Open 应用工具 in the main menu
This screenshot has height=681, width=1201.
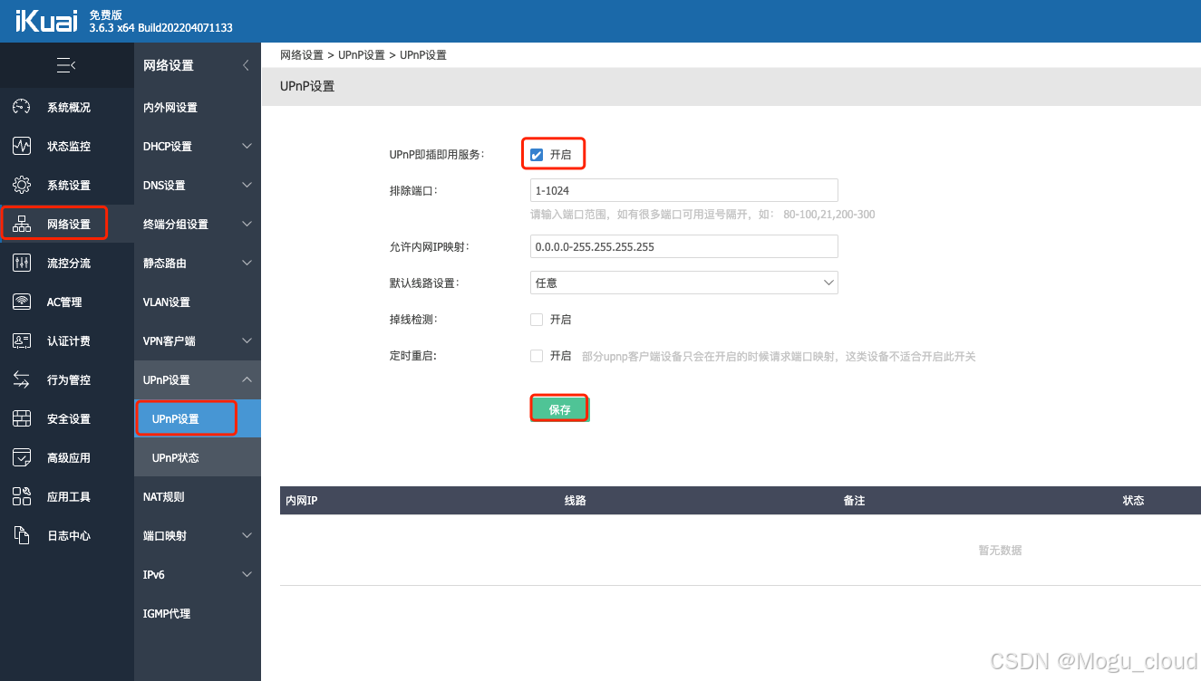point(67,496)
